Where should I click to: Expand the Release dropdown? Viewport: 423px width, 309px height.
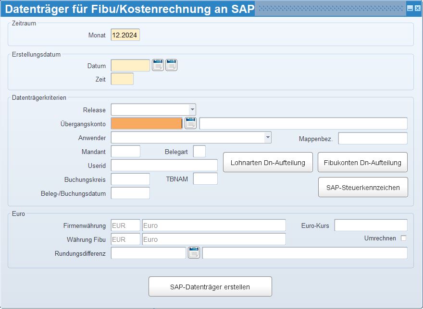coord(192,110)
